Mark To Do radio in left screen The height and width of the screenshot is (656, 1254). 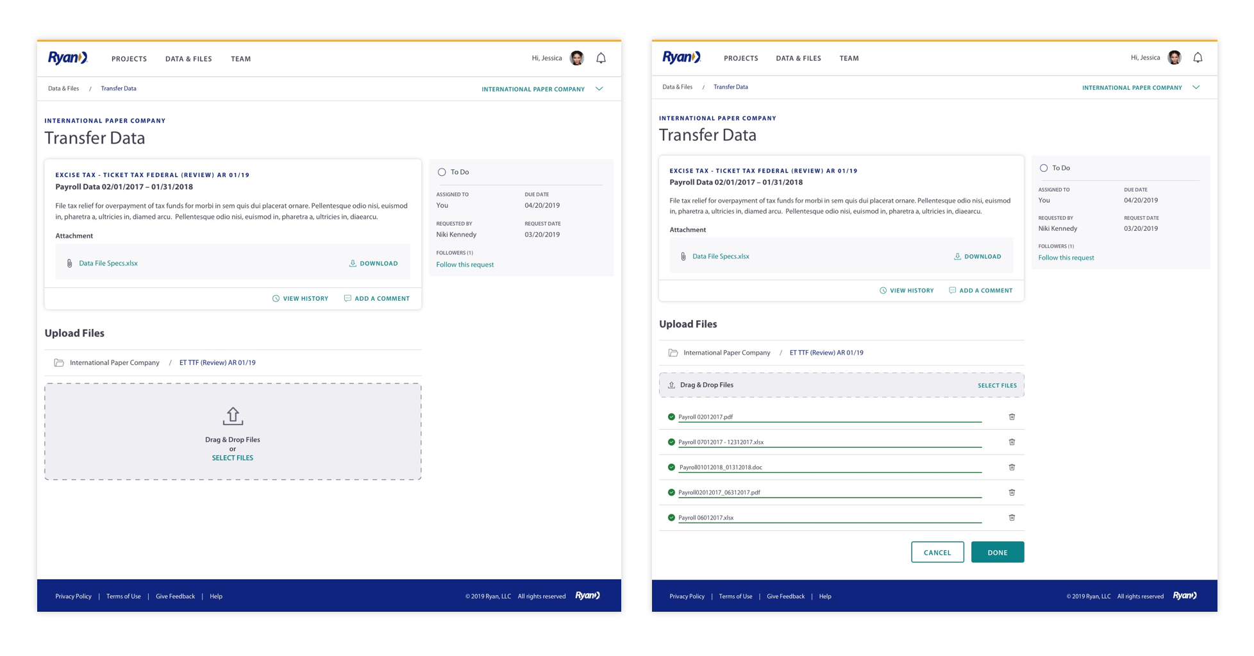click(x=442, y=172)
